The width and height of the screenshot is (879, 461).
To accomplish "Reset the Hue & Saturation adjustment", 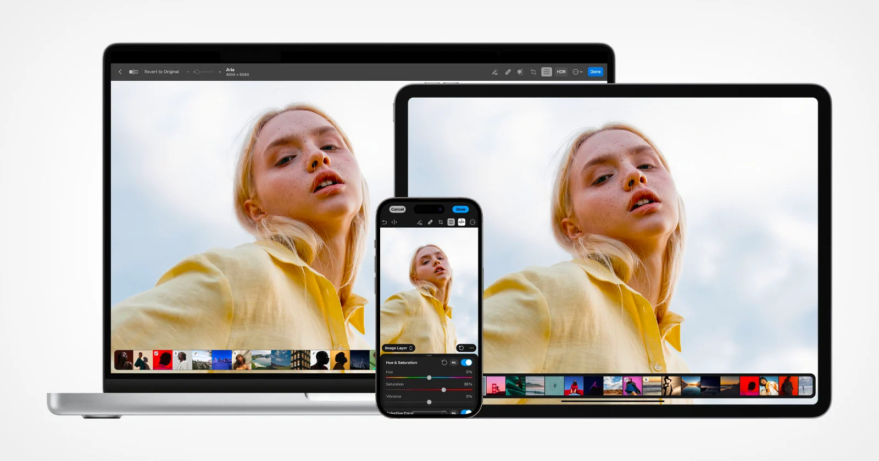I will pyautogui.click(x=444, y=362).
